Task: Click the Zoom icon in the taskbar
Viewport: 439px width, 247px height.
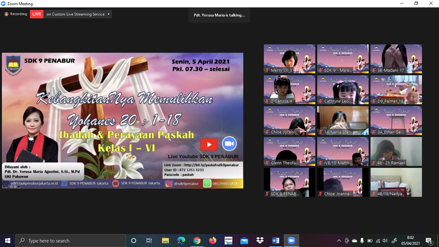Action: click(292, 241)
